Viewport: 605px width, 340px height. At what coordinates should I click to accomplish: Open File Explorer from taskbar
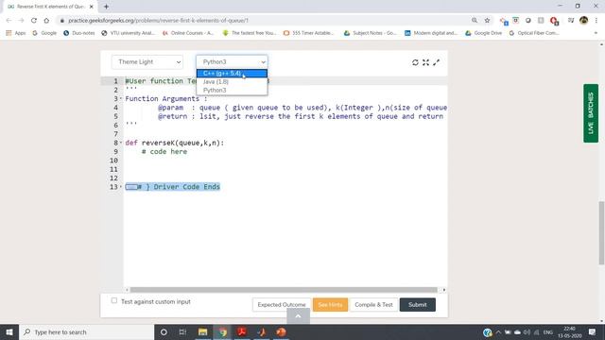[202, 331]
